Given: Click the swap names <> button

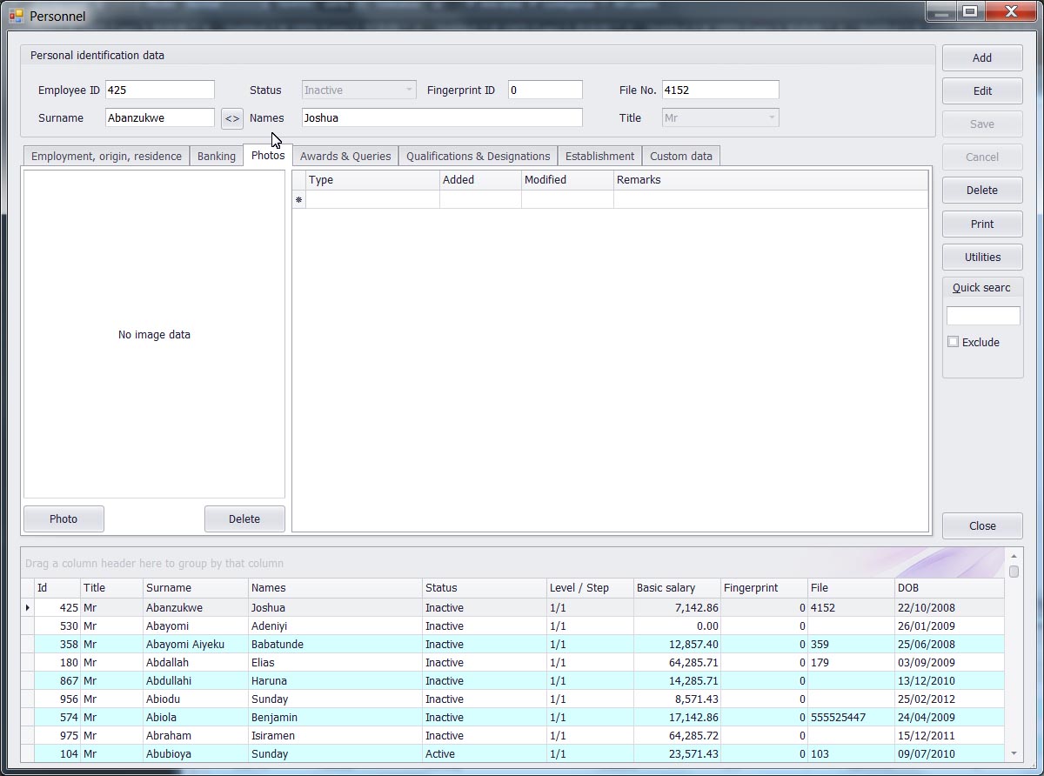Looking at the screenshot, I should pyautogui.click(x=232, y=118).
